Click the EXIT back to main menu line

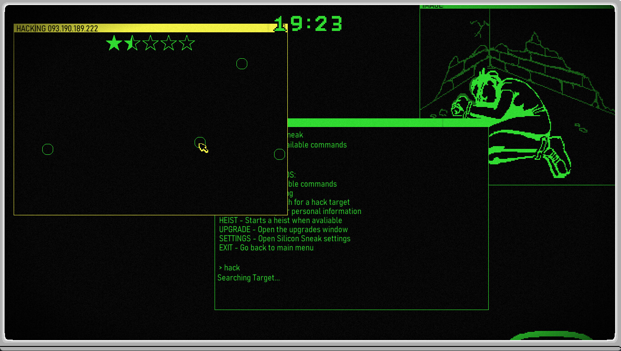click(266, 248)
